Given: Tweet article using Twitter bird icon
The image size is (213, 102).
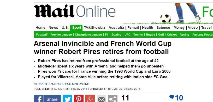Looking at the screenshot, I should point(67,98).
